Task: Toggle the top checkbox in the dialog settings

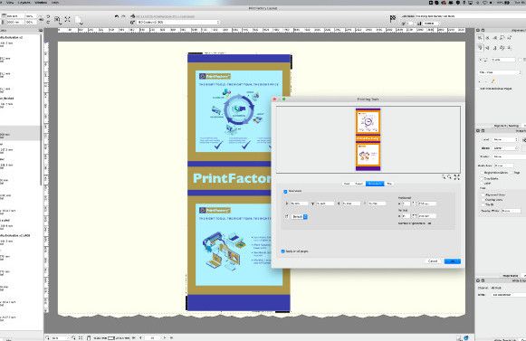Action: pos(285,192)
